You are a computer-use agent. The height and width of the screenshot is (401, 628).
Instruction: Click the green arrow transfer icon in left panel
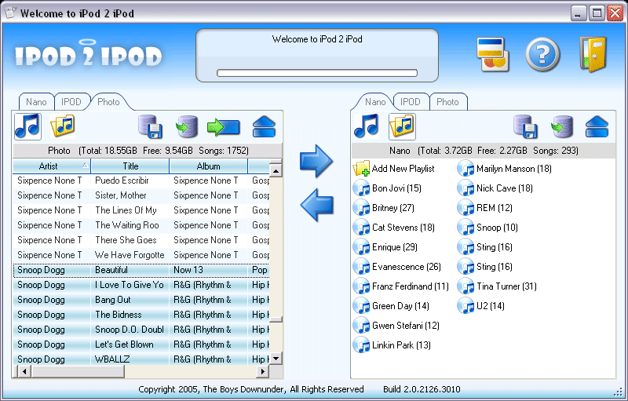click(x=224, y=128)
